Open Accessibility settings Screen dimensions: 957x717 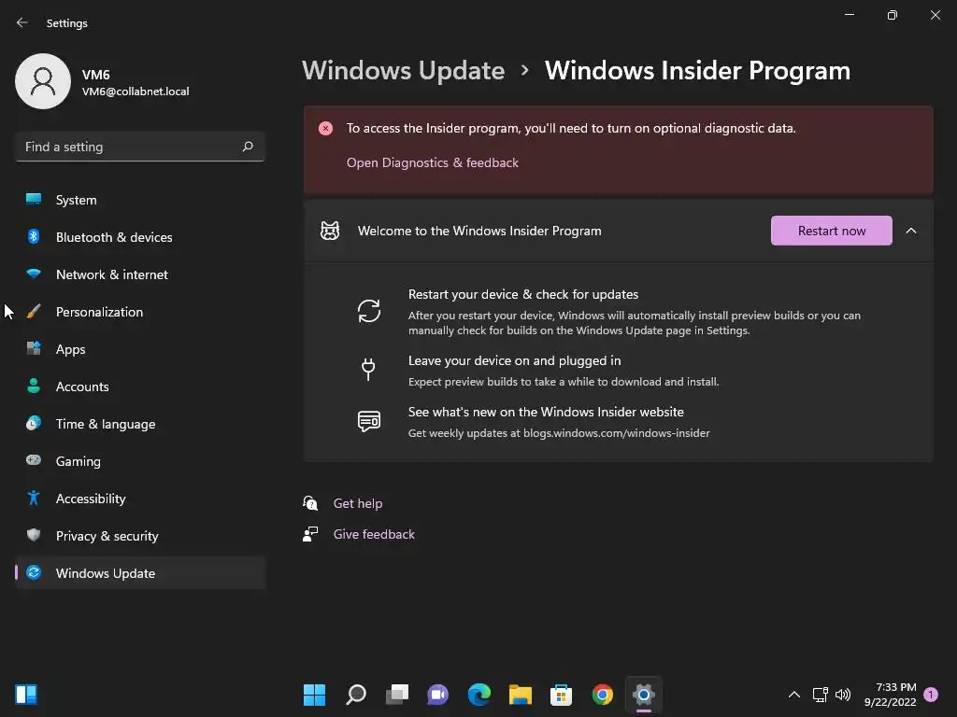(x=140, y=499)
